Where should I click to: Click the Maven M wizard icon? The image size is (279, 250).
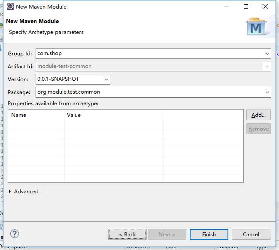coord(256,27)
